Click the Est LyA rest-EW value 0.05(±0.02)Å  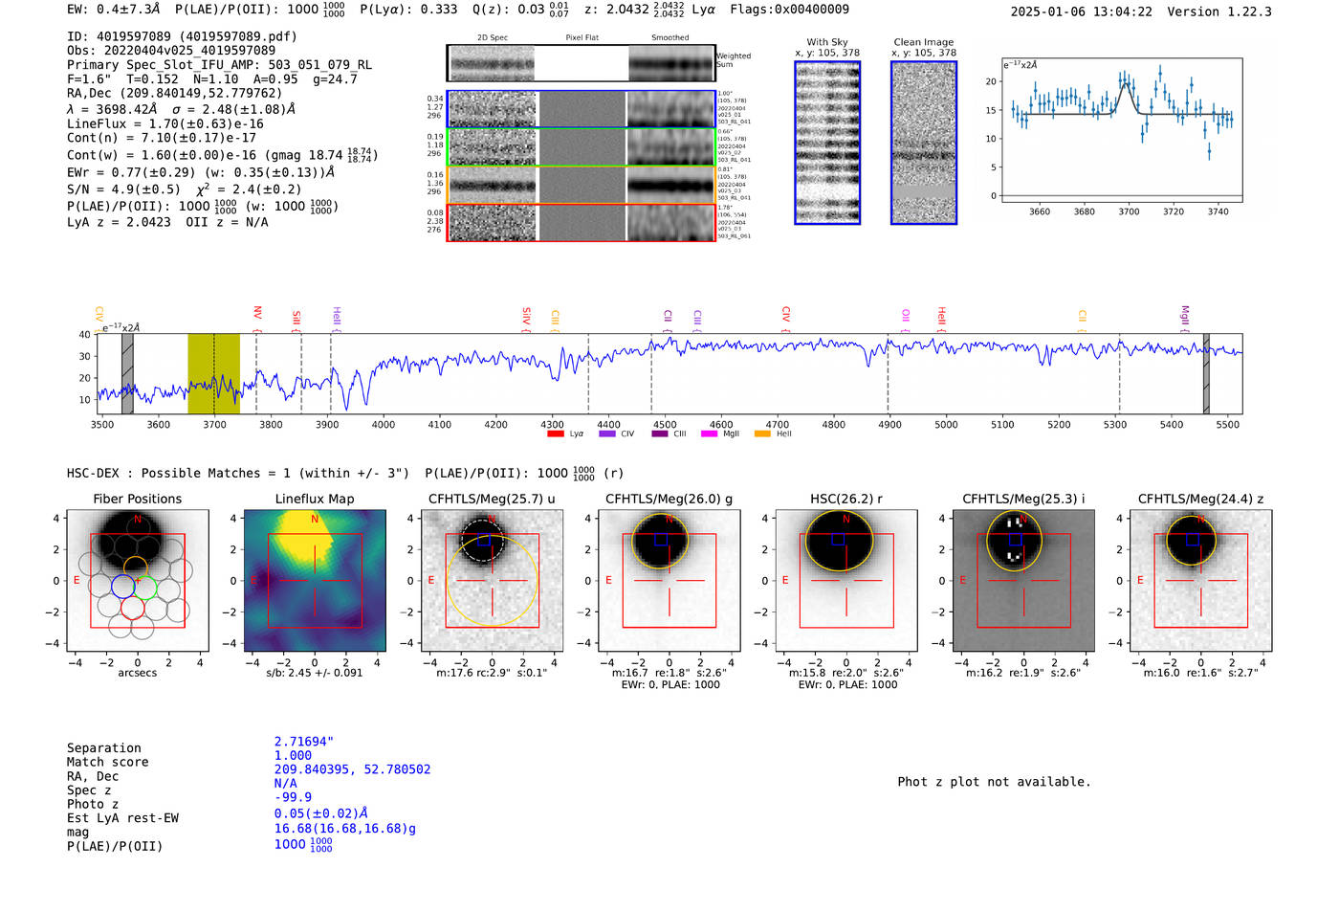coord(321,813)
